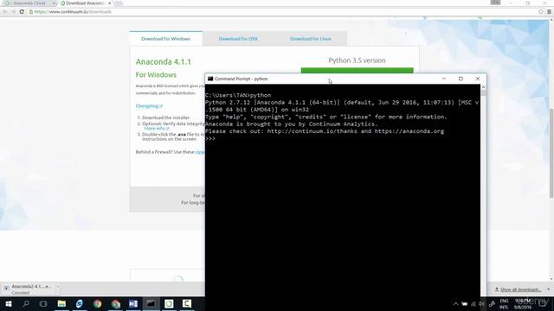Go forward in Chrome
The width and height of the screenshot is (554, 311).
coord(13,11)
